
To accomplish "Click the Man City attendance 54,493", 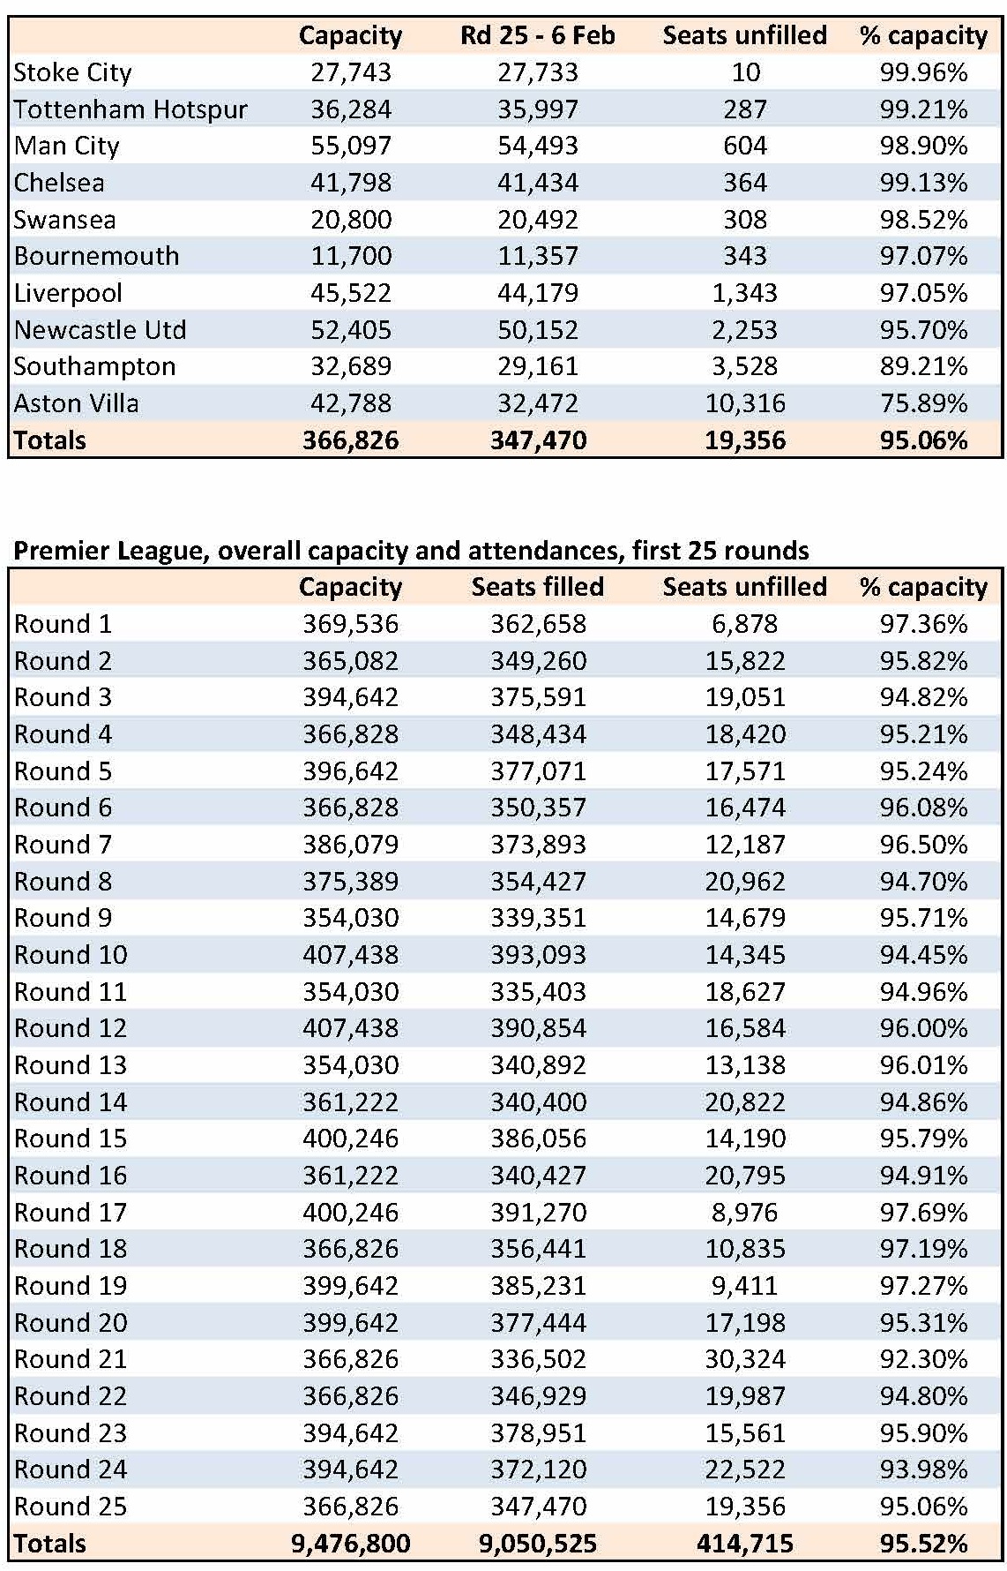I will [x=538, y=146].
